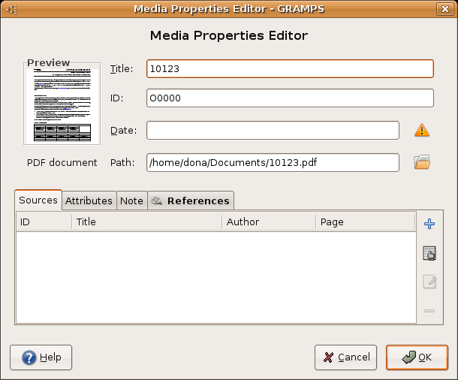Click the PDF document preview thumbnail

click(x=62, y=104)
